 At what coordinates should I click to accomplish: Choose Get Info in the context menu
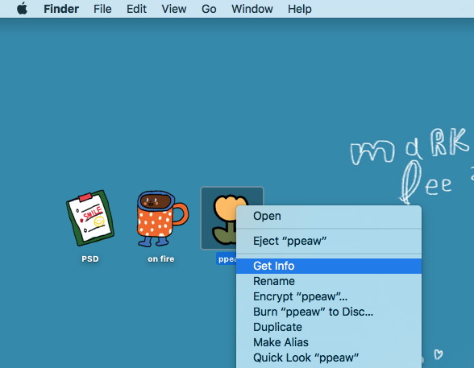pyautogui.click(x=329, y=266)
